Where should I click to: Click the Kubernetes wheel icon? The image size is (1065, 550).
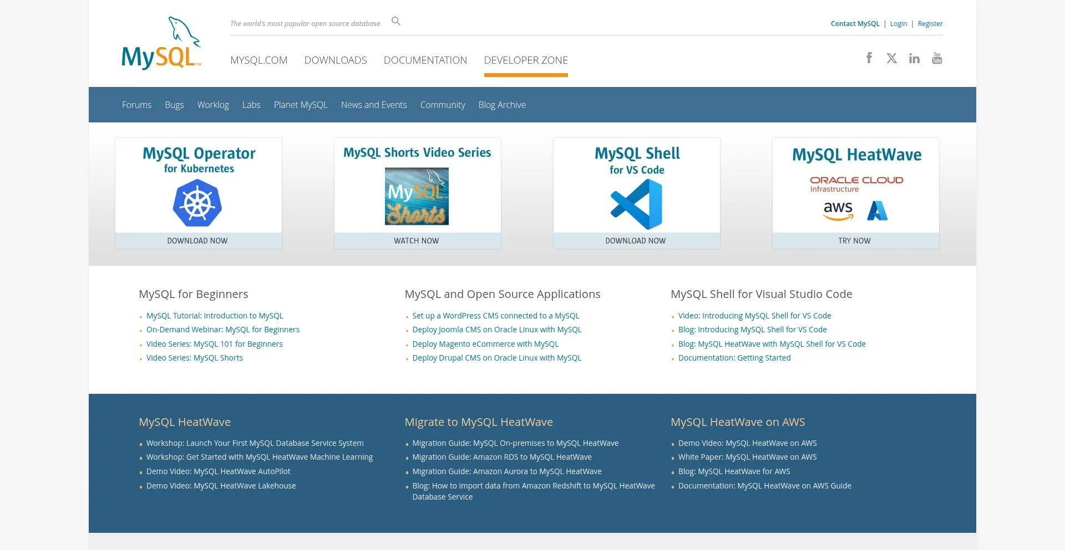tap(197, 204)
